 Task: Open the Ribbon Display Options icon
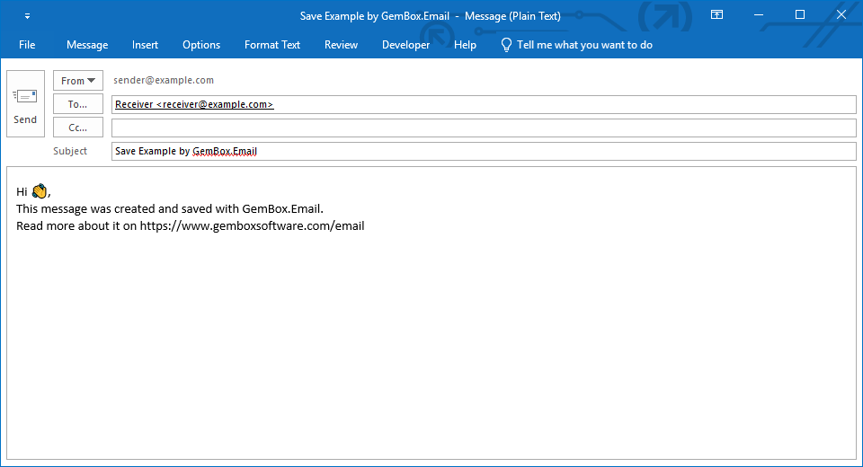point(716,15)
